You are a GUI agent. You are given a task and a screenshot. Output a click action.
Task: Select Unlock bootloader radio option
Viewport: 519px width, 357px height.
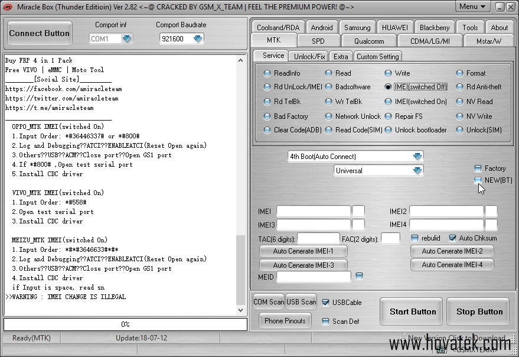(388, 130)
